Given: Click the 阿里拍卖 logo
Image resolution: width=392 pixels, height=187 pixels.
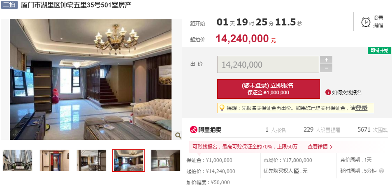Looking at the screenshot, I should coord(206,130).
